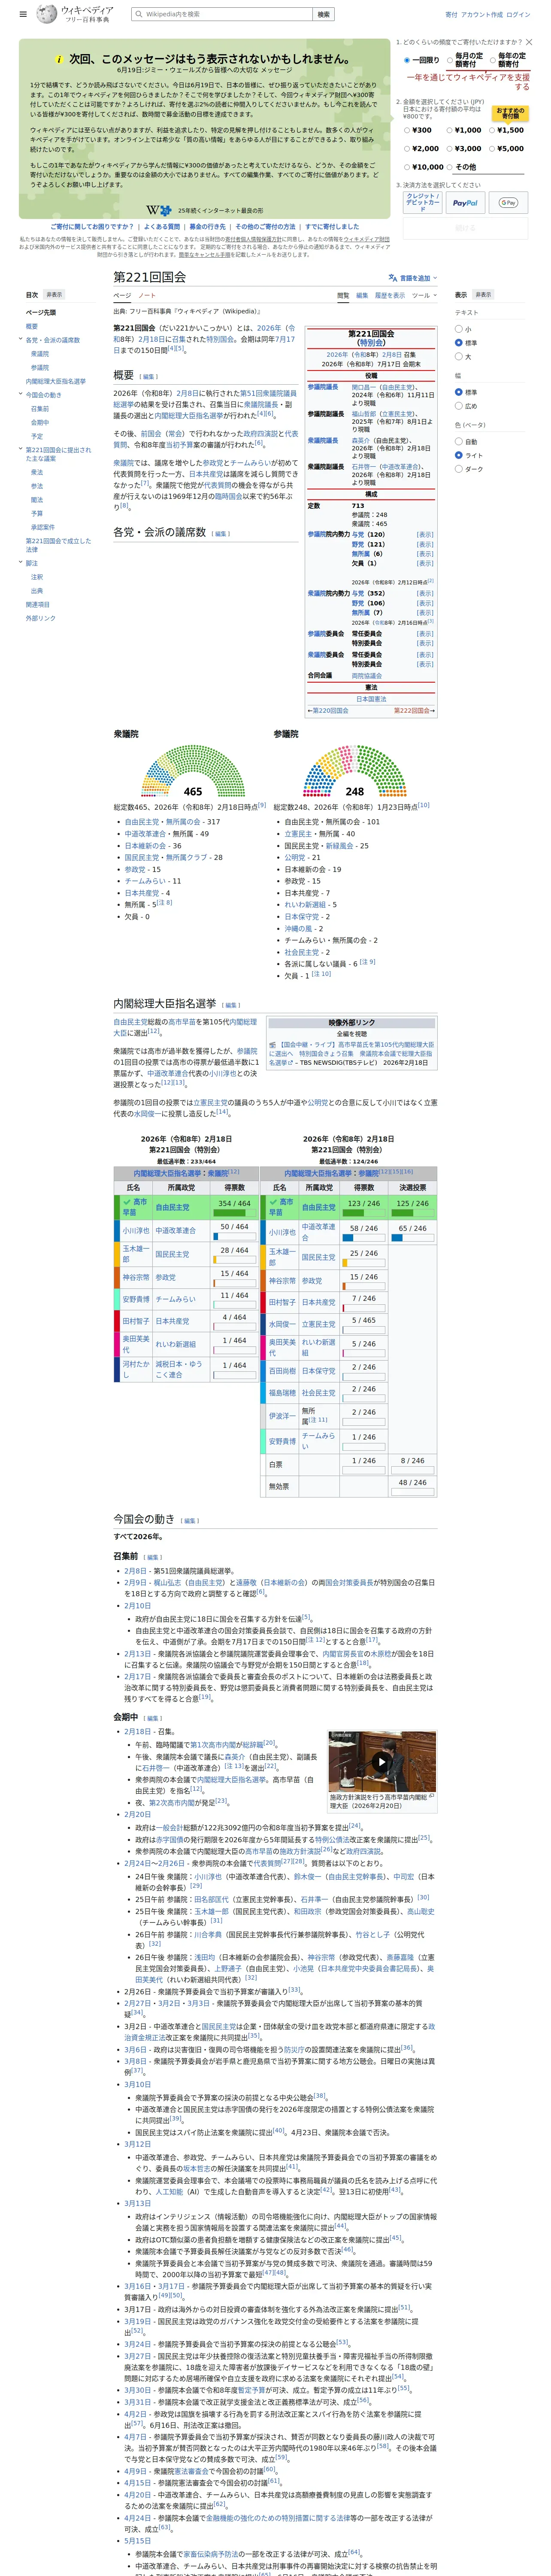
Task: Collapse the 脚注 entry in contents sidebar
Action: [x=20, y=563]
